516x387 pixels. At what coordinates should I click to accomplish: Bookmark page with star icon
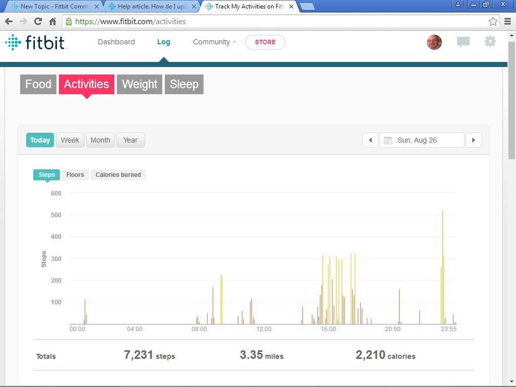(x=493, y=22)
